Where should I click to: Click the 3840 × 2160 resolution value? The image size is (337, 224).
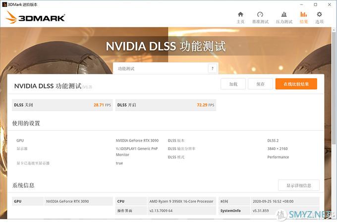[x=277, y=149]
